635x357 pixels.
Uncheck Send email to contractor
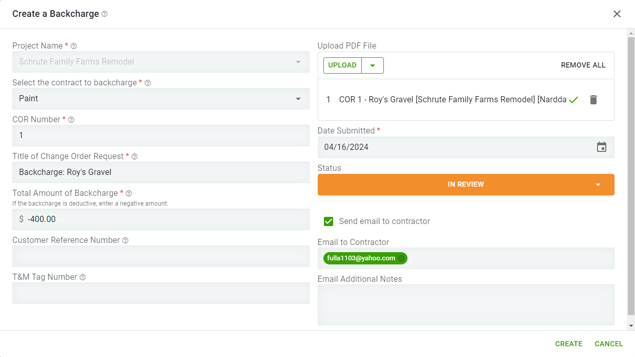click(x=329, y=221)
